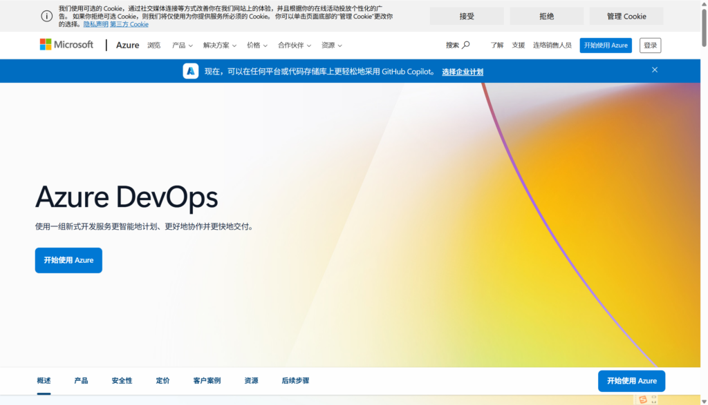Screen dimensions: 708x405
Task: Click the scrollbar up arrow
Action: point(704,5)
